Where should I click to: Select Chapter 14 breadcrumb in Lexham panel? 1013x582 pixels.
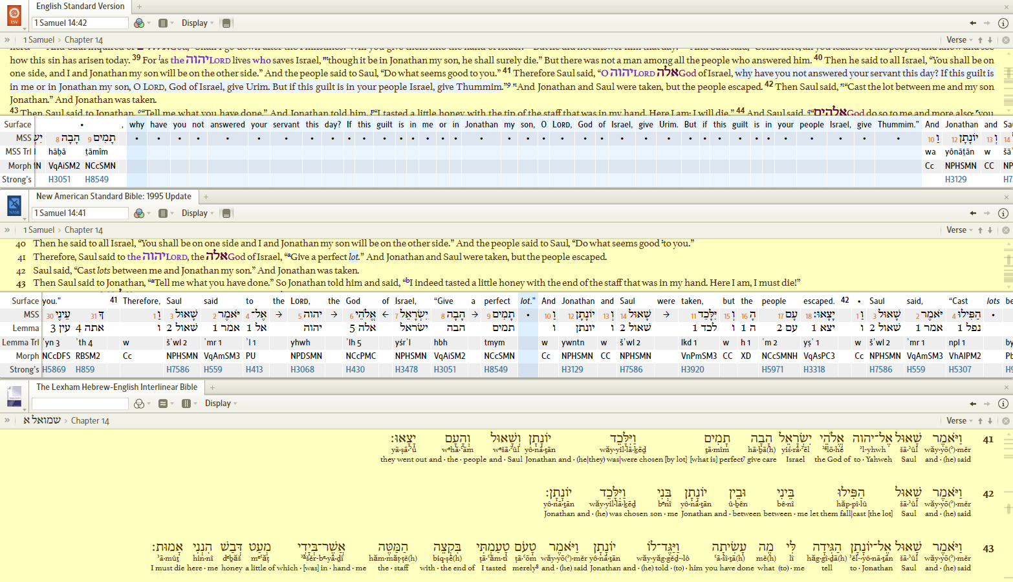pyautogui.click(x=90, y=421)
